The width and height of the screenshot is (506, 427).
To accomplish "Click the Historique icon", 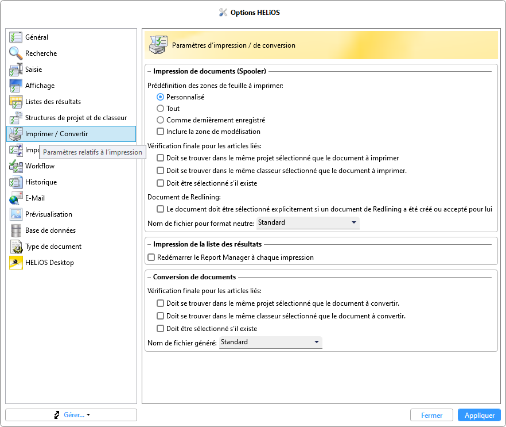I will point(15,182).
